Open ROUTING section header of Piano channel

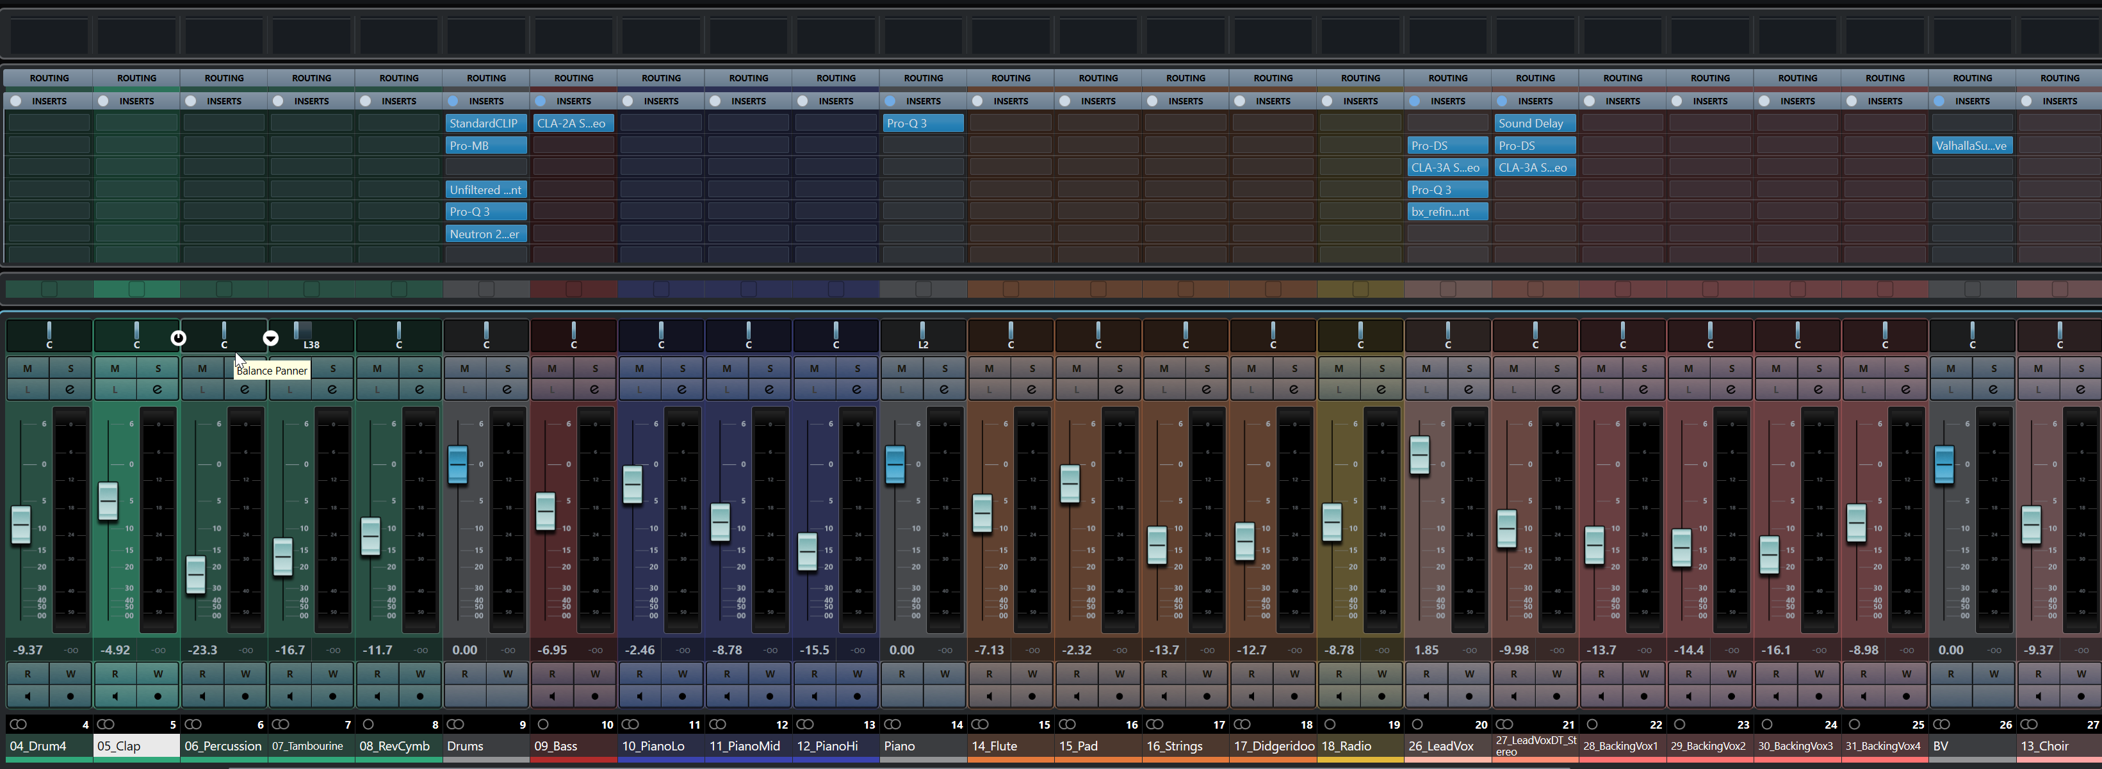923,78
